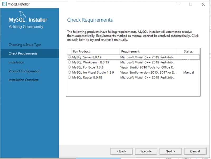Image resolution: width=211 pixels, height=159 pixels.
Task: Click the Cancel button
Action: click(x=195, y=151)
